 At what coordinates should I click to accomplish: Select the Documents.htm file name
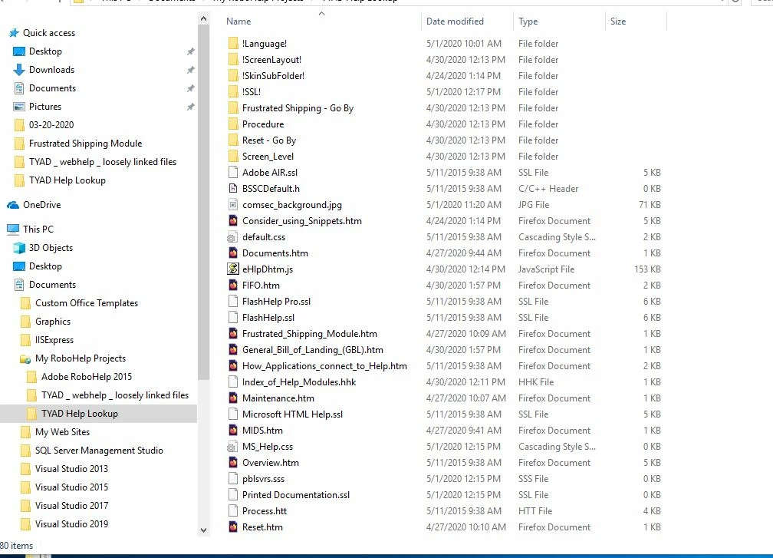(275, 253)
